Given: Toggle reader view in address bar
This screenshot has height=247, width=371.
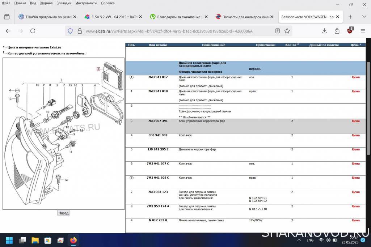Looking at the screenshot, I should click(x=278, y=31).
